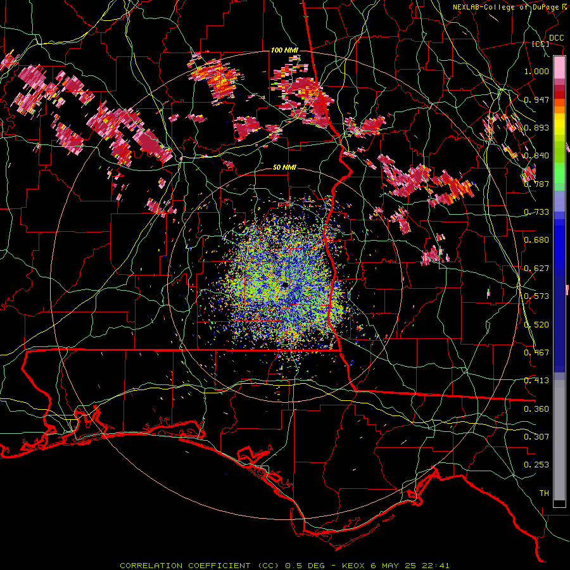Select the 0.627 scale value

[536, 269]
